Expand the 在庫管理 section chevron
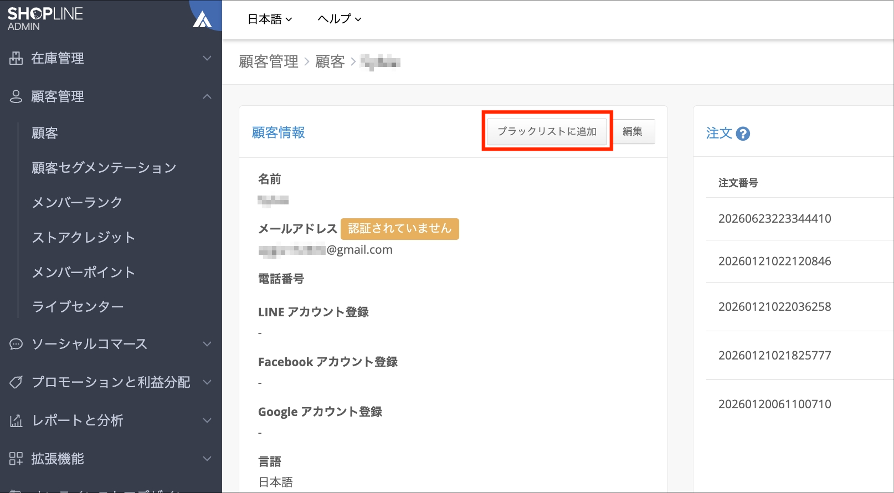 [x=207, y=58]
